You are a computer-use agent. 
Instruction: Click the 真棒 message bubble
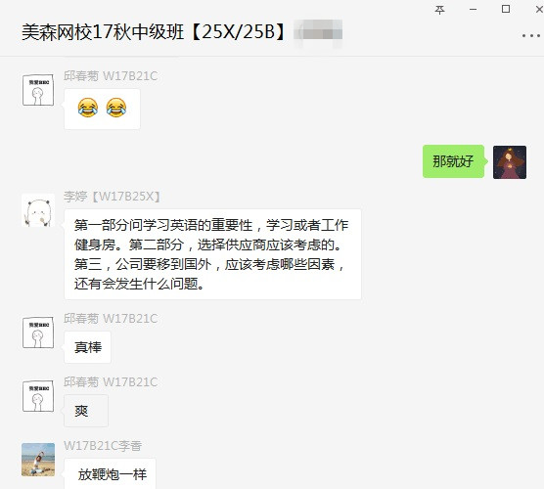[87, 347]
